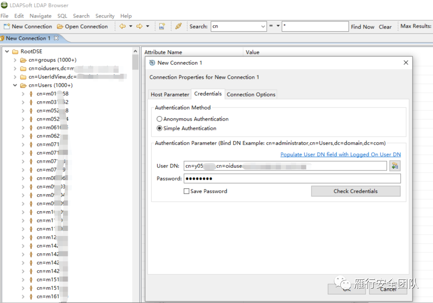Open the SQL menu
The image size is (433, 303).
(x=63, y=16)
